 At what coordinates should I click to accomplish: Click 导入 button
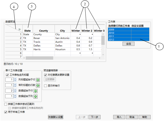[x=119, y=117]
